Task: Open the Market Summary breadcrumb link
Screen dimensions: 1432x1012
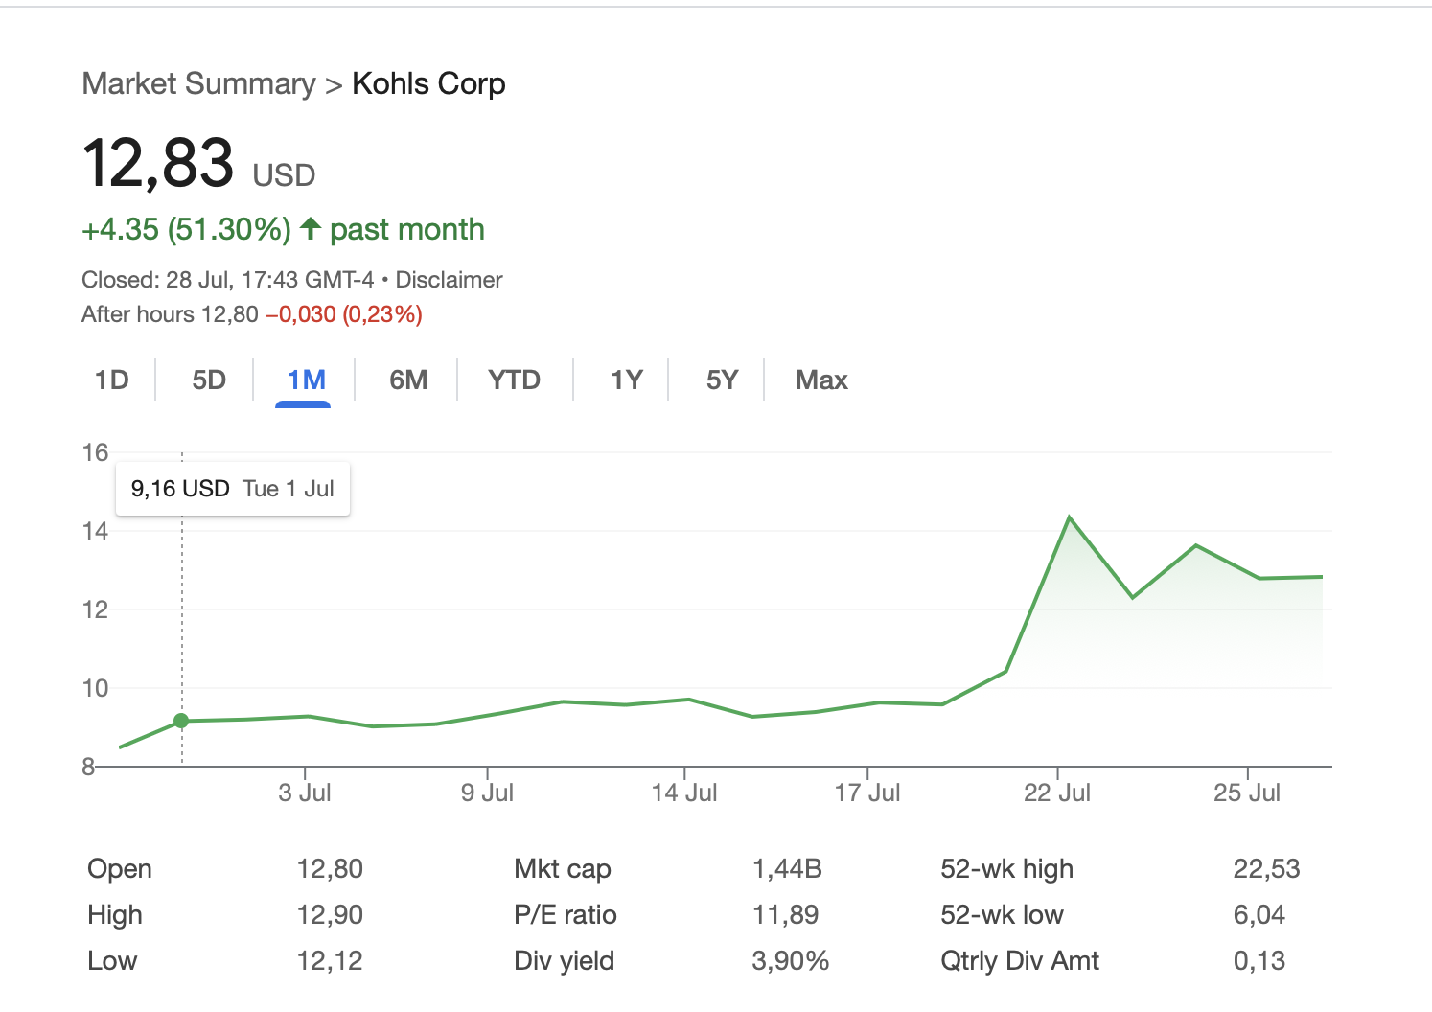Action: 198,84
